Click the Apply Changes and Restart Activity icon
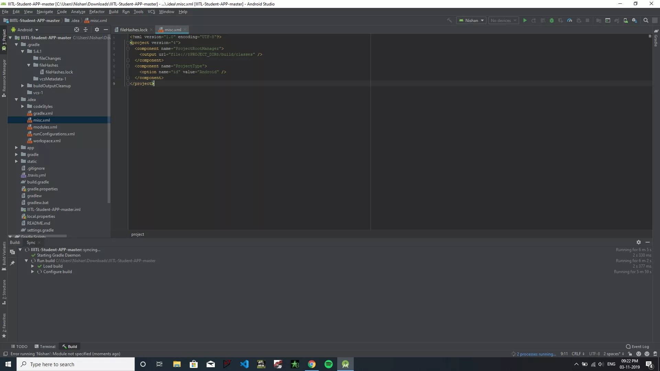This screenshot has height=371, width=660. point(534,21)
